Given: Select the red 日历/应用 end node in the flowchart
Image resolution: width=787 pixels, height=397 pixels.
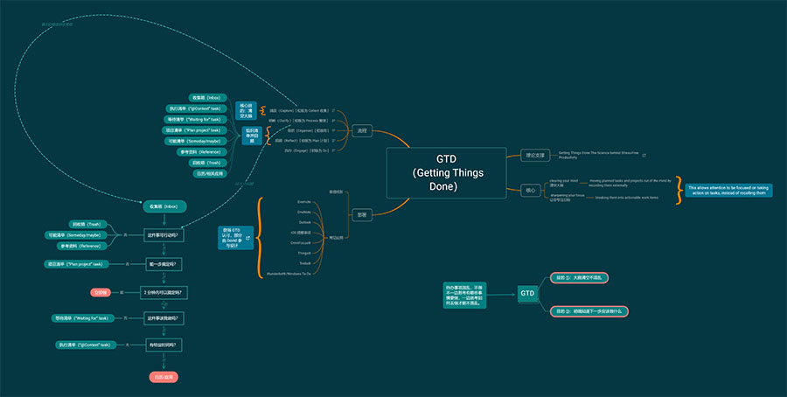Looking at the screenshot, I should coord(164,378).
